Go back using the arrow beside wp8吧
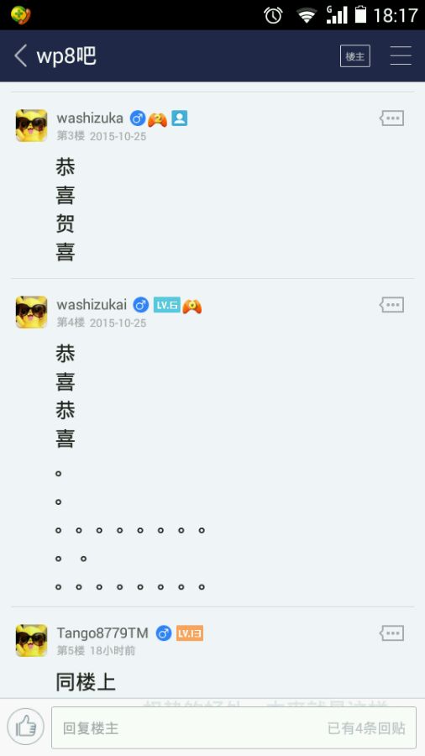Screen dimensions: 425x756 tap(20, 56)
